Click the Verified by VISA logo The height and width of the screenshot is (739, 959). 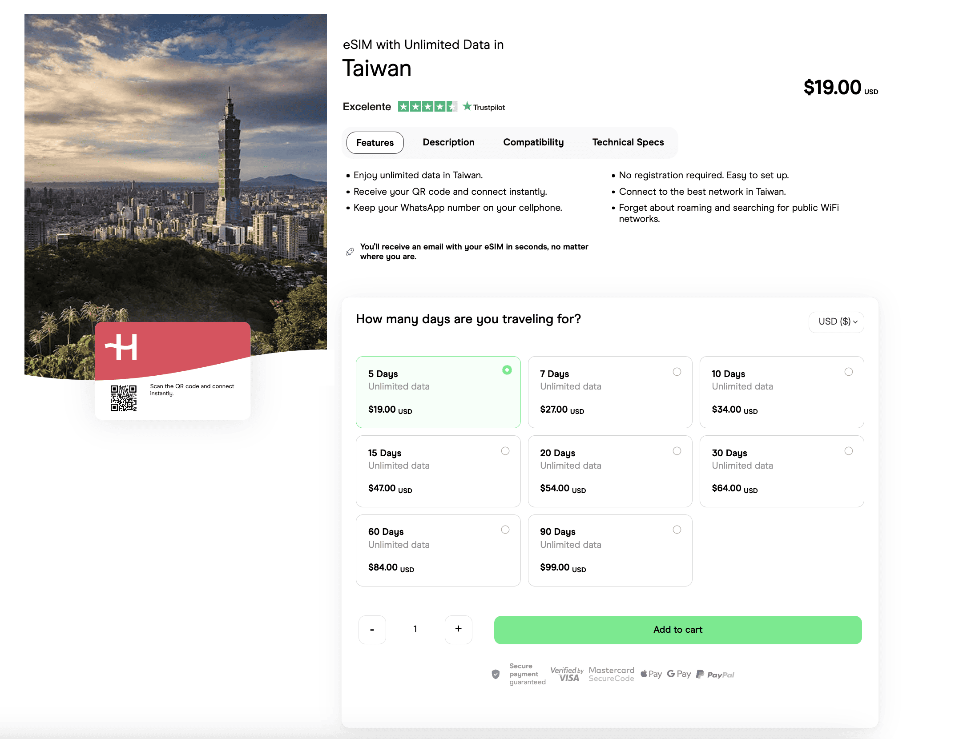coord(567,674)
